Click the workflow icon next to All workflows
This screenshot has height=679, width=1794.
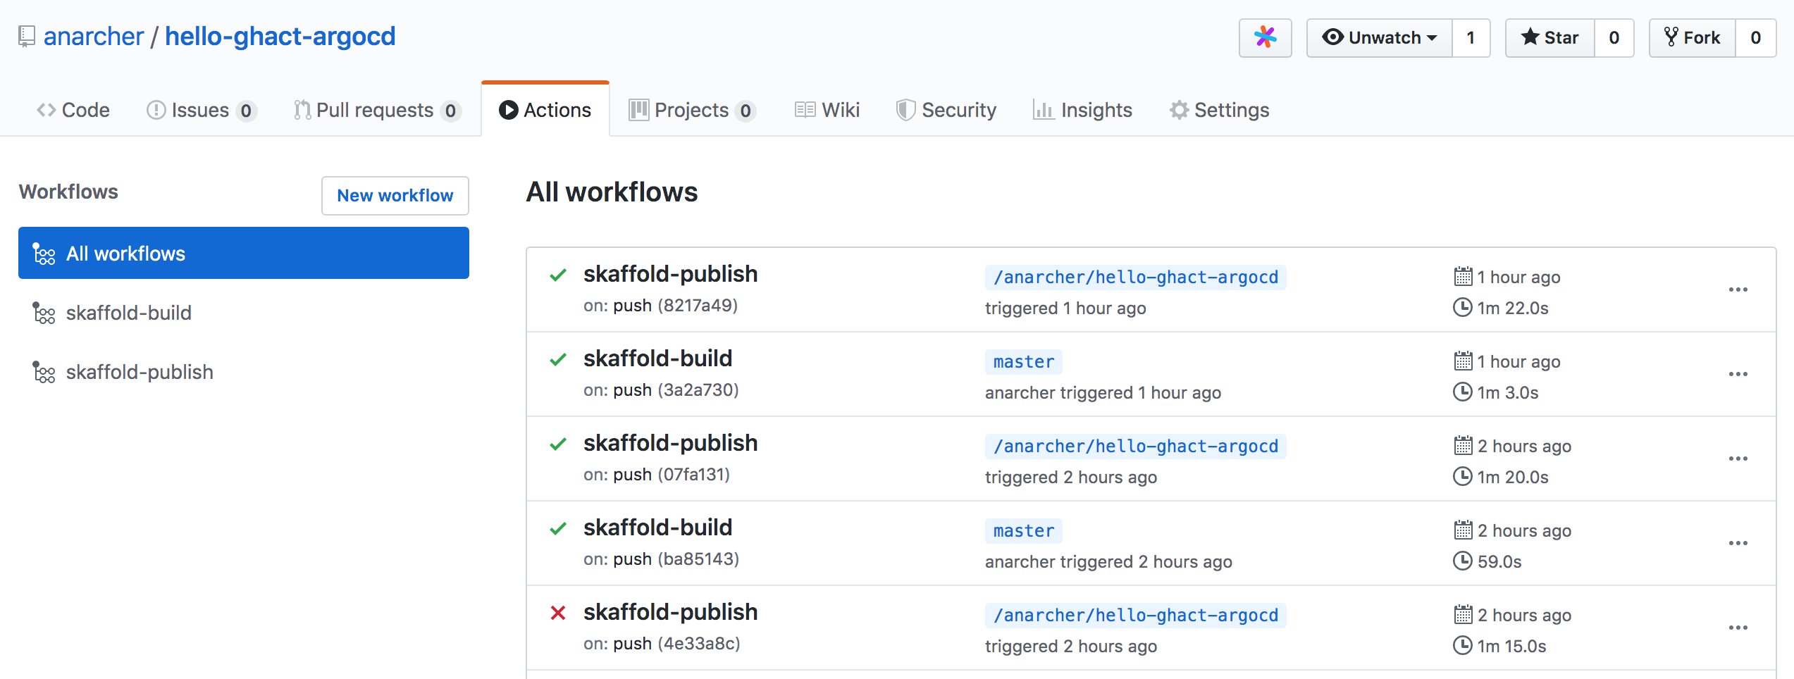44,254
